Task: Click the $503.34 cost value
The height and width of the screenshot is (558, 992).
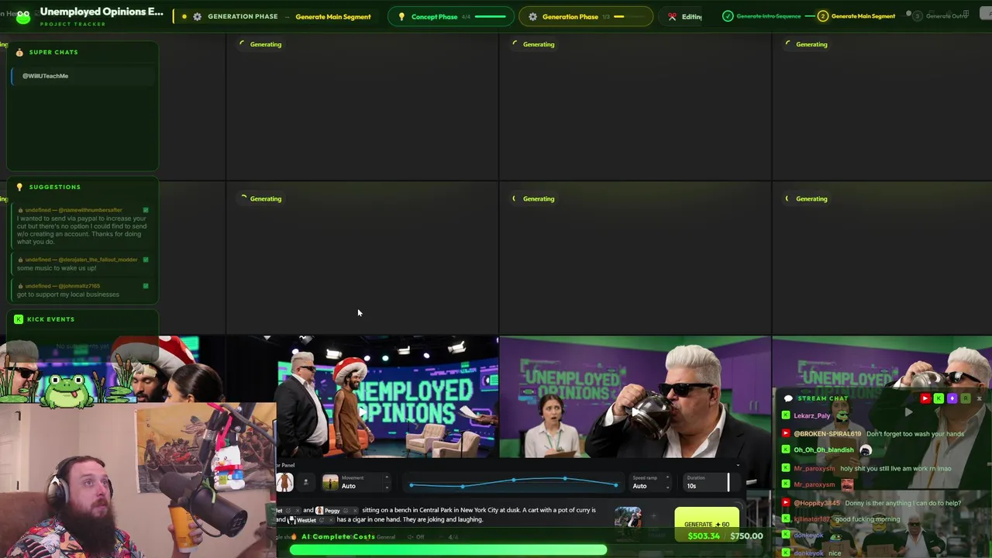Action: [x=704, y=536]
